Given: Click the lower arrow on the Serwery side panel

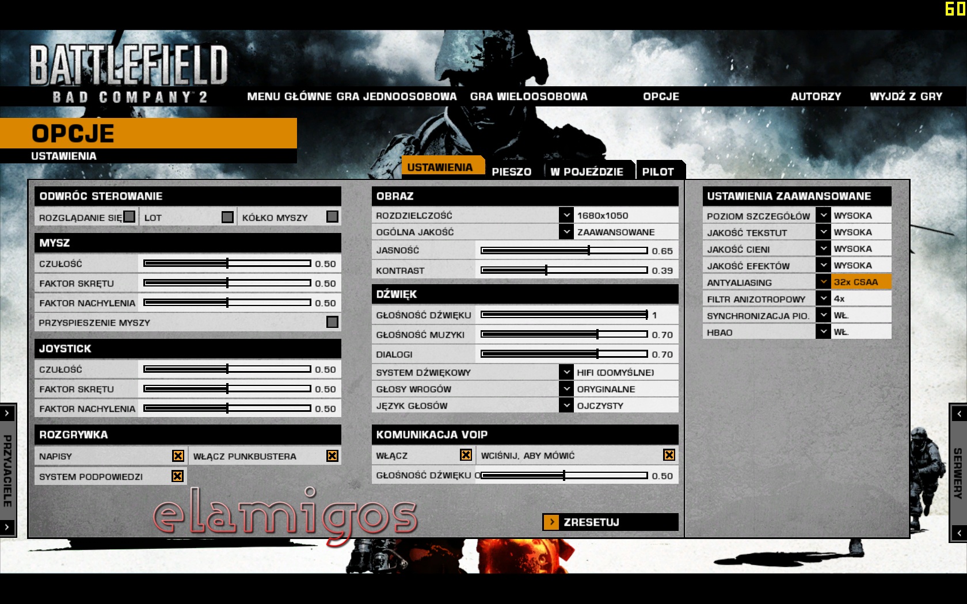Looking at the screenshot, I should tap(959, 533).
